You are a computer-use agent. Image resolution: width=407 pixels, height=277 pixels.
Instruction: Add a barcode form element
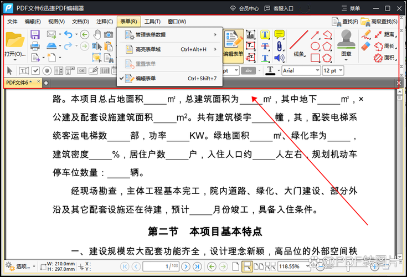[105, 70]
